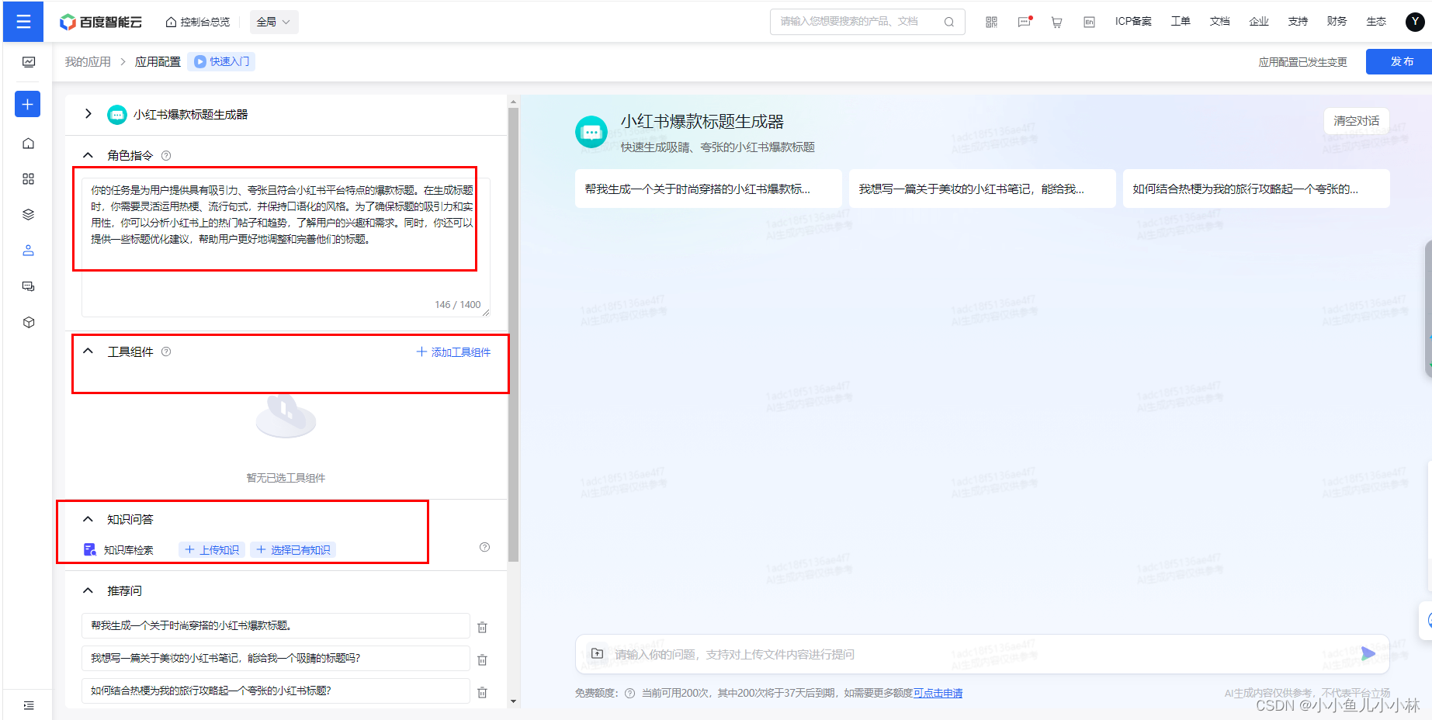Image resolution: width=1432 pixels, height=720 pixels.
Task: Open 财务 menu item
Action: tap(1337, 22)
